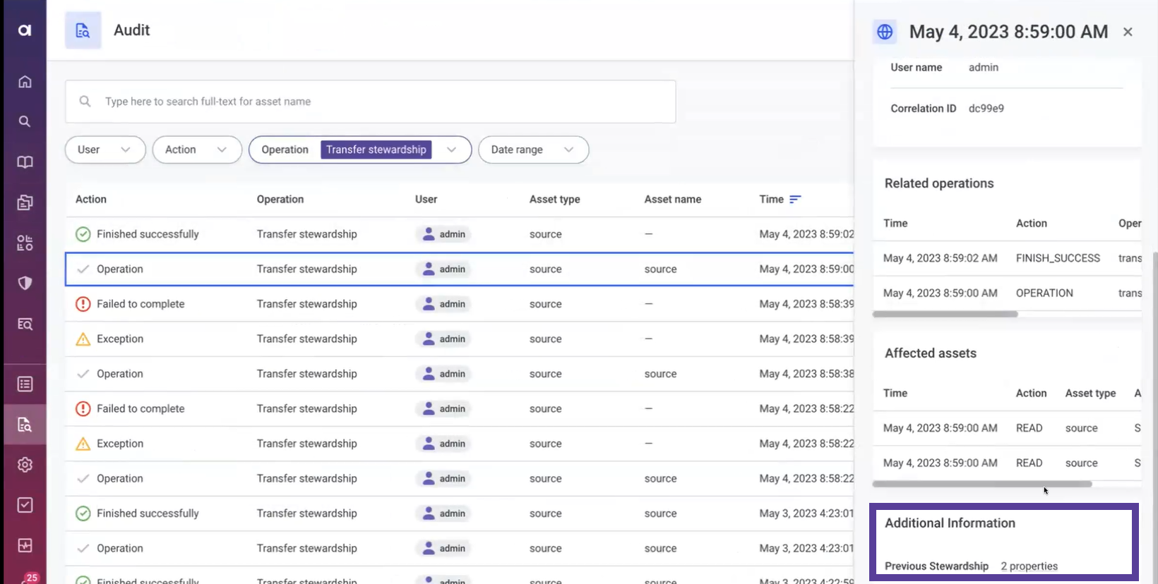The image size is (1158, 584).
Task: Close the audit details side panel
Action: [x=1128, y=32]
